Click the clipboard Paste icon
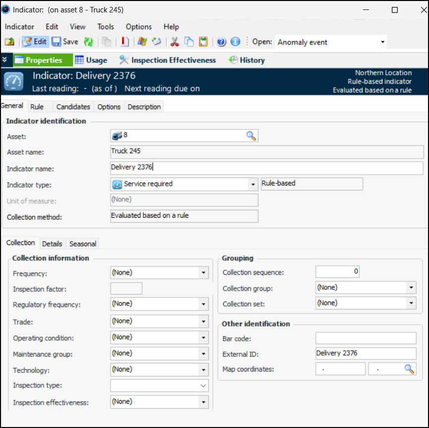429x428 pixels. pos(203,42)
